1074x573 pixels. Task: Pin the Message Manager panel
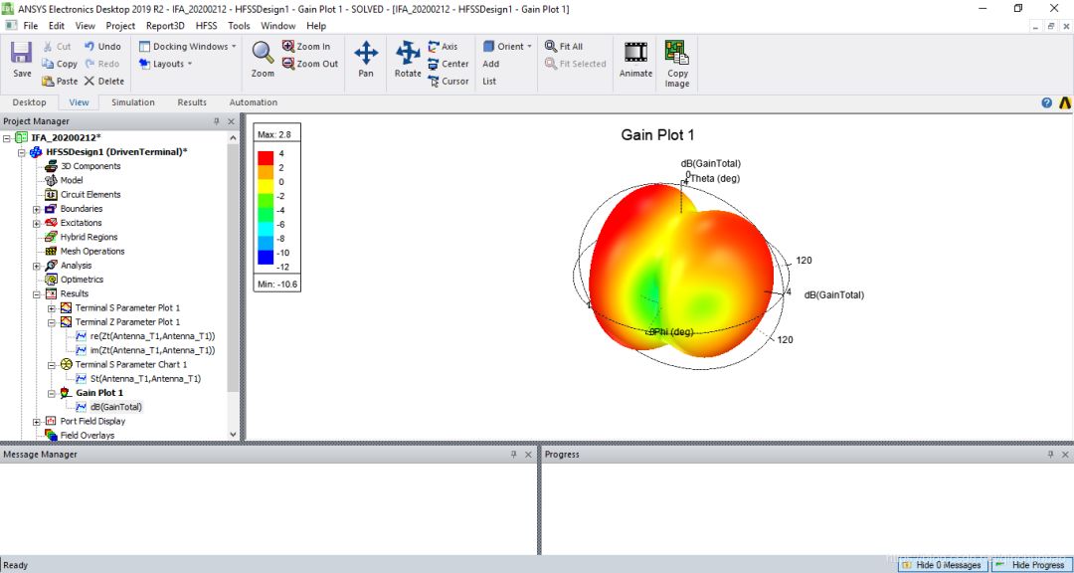(x=514, y=455)
